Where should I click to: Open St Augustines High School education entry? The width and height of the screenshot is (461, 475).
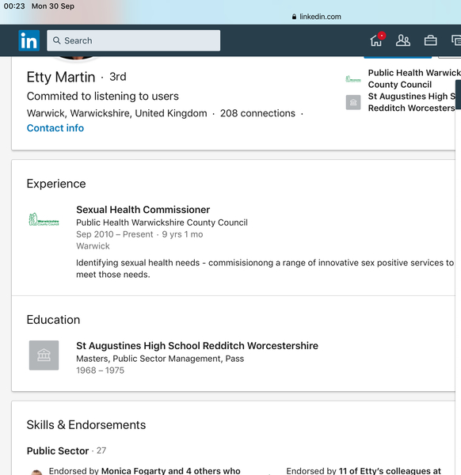point(197,346)
